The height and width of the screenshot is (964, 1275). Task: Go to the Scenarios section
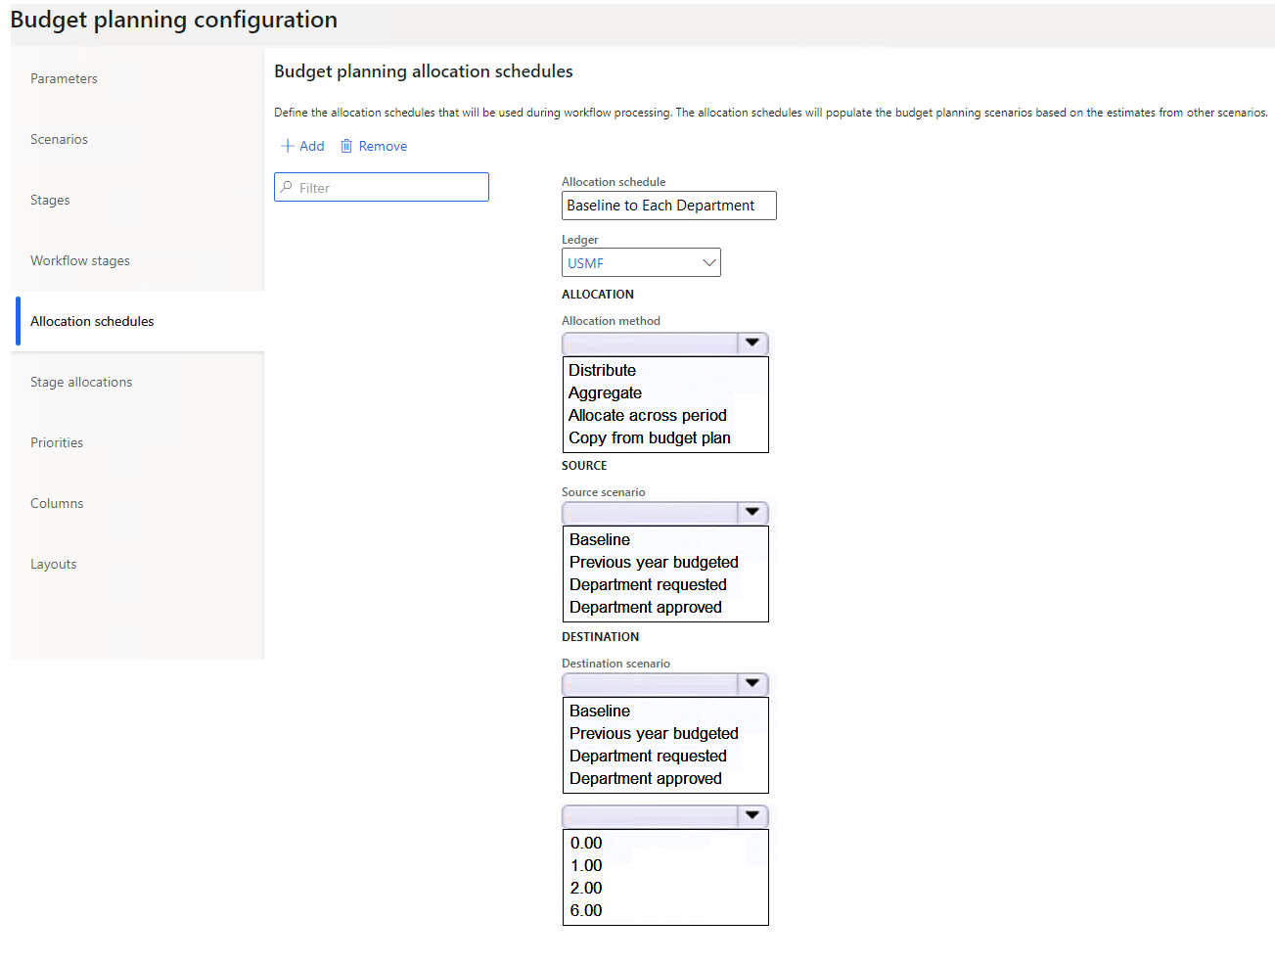tap(59, 139)
